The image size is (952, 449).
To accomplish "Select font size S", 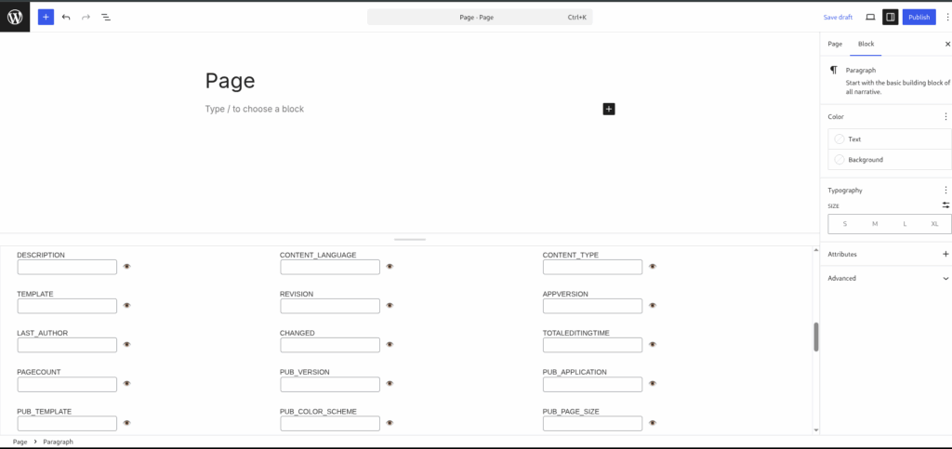I will [844, 224].
